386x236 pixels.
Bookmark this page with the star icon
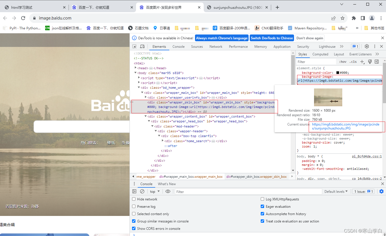pyautogui.click(x=343, y=18)
